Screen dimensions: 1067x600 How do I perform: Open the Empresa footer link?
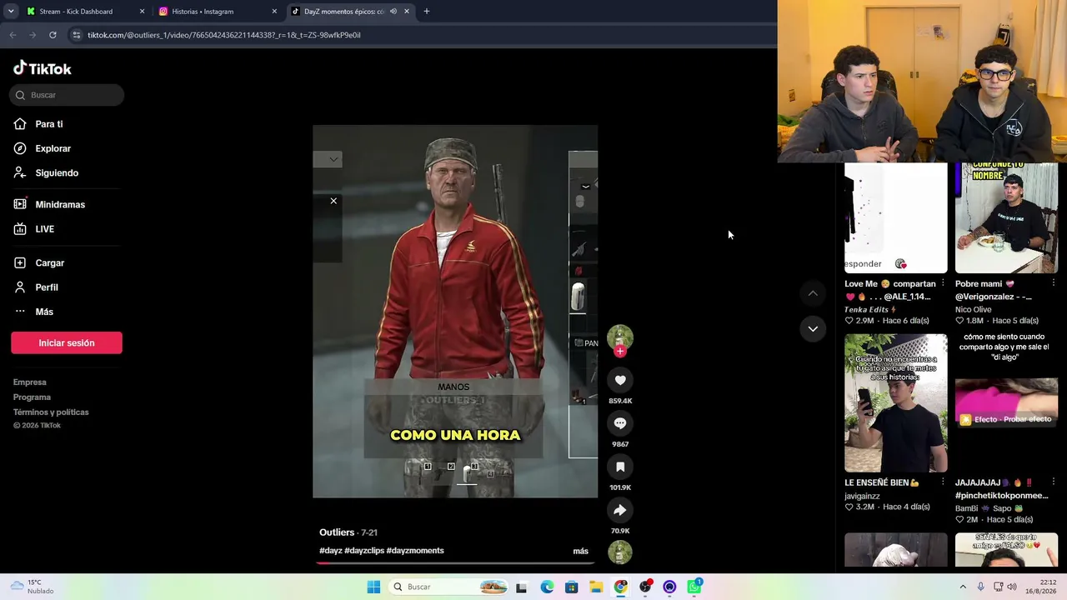point(30,382)
